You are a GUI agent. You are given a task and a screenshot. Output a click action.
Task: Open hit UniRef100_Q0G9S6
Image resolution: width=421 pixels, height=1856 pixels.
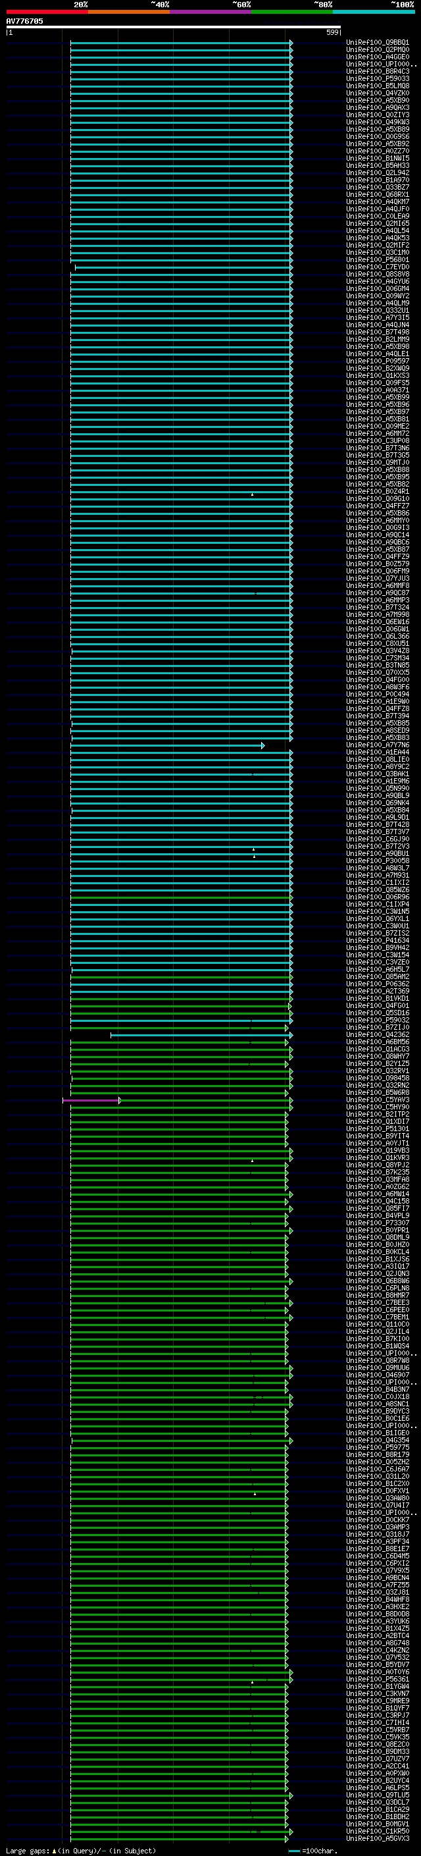378,137
